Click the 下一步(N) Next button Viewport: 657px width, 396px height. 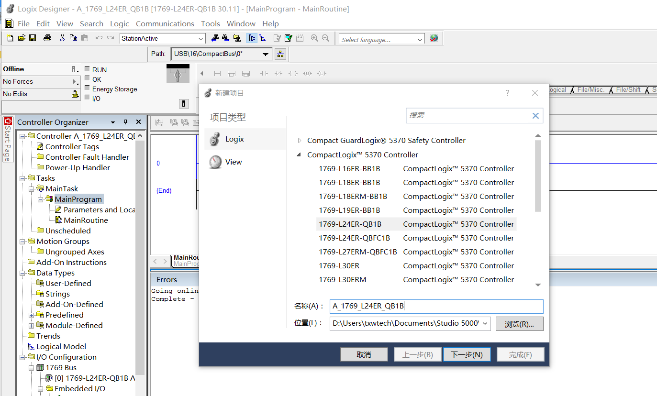[467, 354]
